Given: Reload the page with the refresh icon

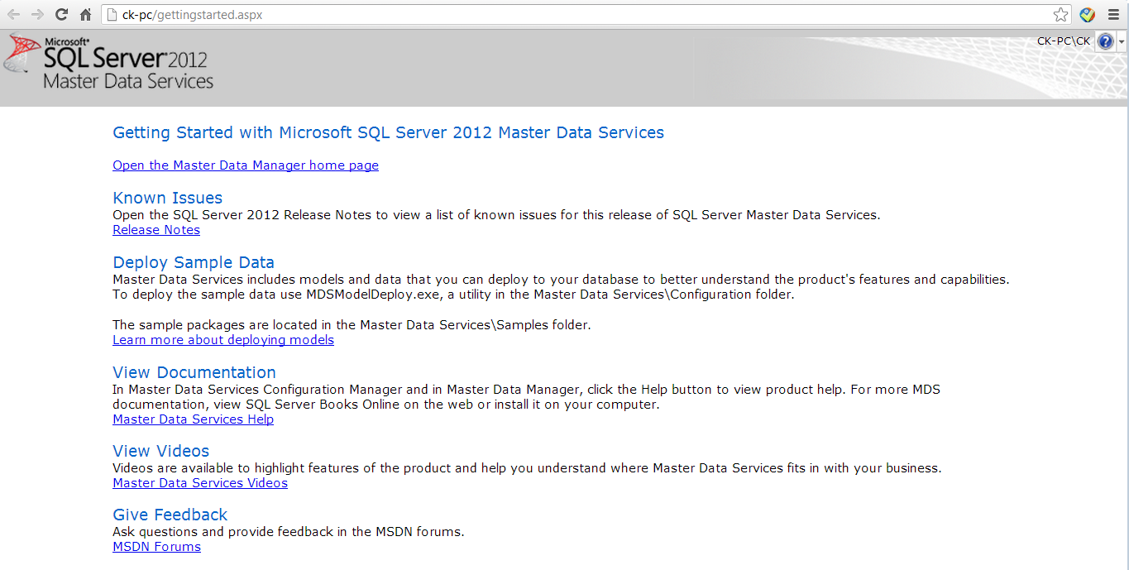Looking at the screenshot, I should (x=61, y=15).
